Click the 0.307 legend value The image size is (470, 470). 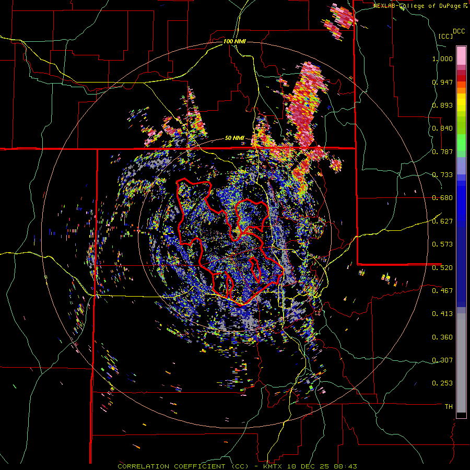[x=442, y=360]
